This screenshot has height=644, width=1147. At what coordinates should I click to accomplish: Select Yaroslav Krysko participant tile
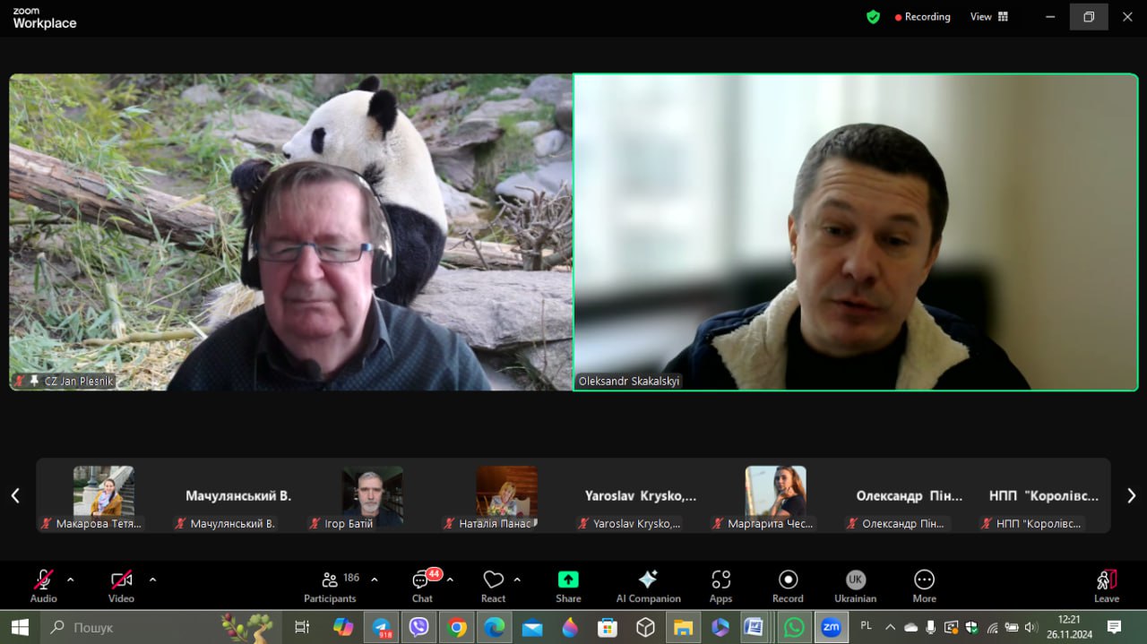pyautogui.click(x=641, y=497)
